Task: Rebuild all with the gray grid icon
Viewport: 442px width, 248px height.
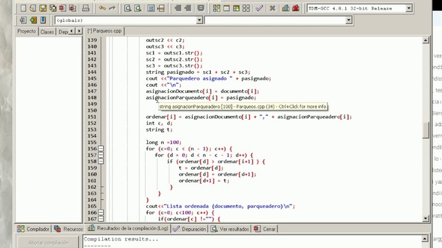Action: [x=246, y=8]
